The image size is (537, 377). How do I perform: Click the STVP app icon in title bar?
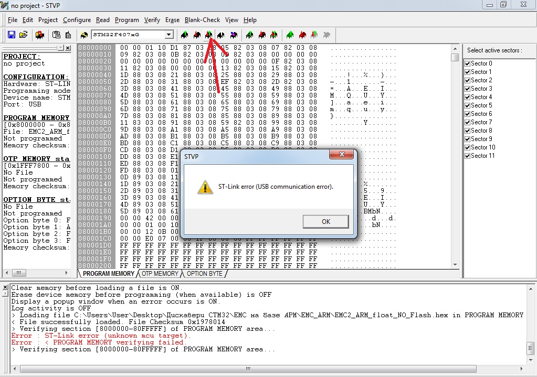point(4,5)
